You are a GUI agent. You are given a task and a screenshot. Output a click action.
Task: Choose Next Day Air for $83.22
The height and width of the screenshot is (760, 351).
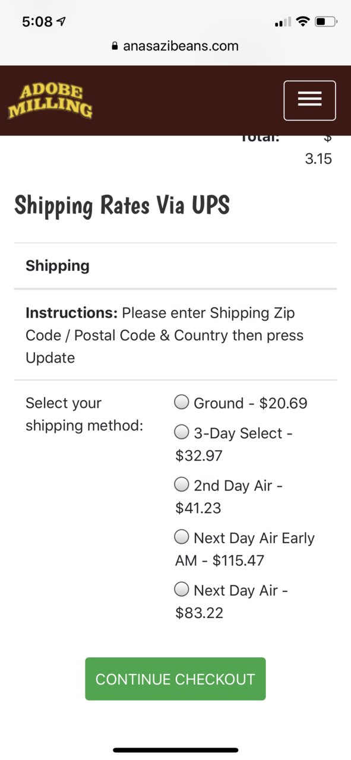point(181,590)
